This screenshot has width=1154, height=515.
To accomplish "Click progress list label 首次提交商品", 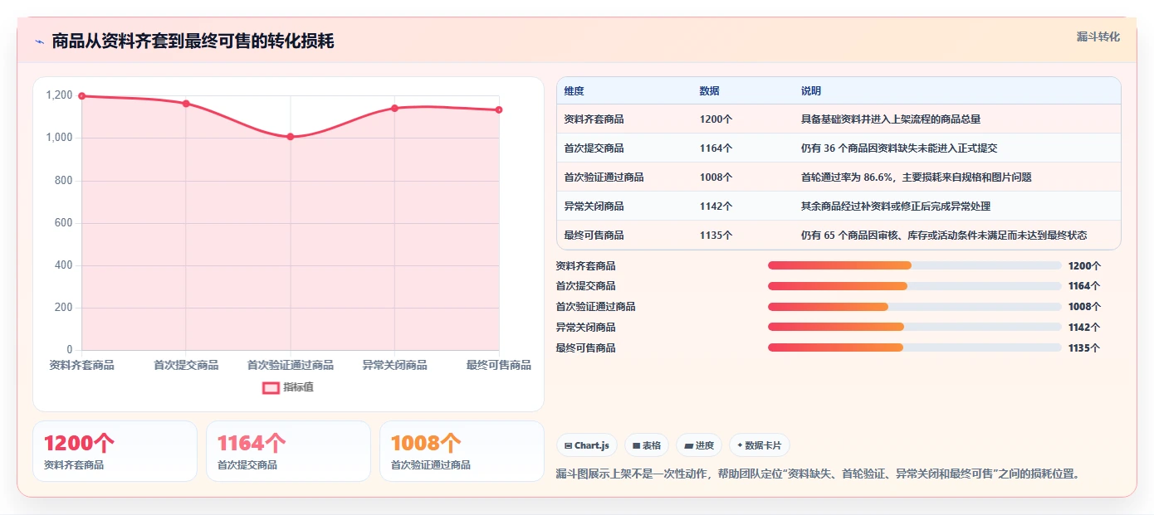I will coord(585,286).
